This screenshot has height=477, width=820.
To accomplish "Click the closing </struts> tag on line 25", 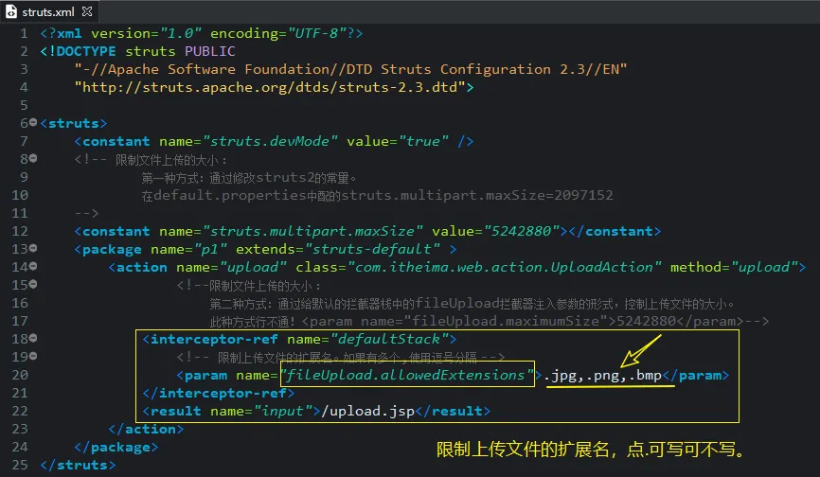I will 78,465.
